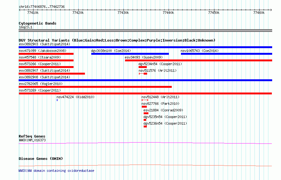281x180 pixels.
Task: Select the nsv573269 red loss bar
Action: coord(145,93)
